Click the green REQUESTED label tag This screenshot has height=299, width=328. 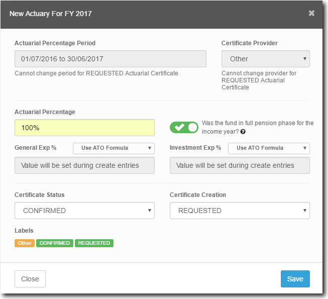tap(94, 243)
